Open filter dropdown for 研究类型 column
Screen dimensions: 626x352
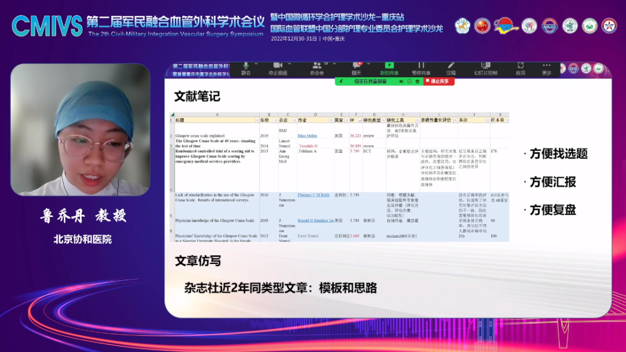click(x=383, y=120)
